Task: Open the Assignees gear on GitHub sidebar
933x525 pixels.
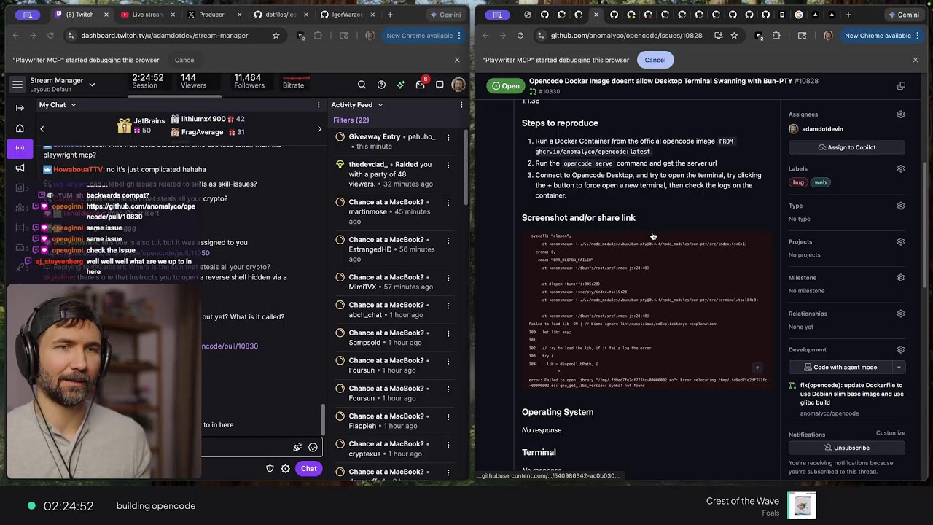Action: [x=901, y=114]
